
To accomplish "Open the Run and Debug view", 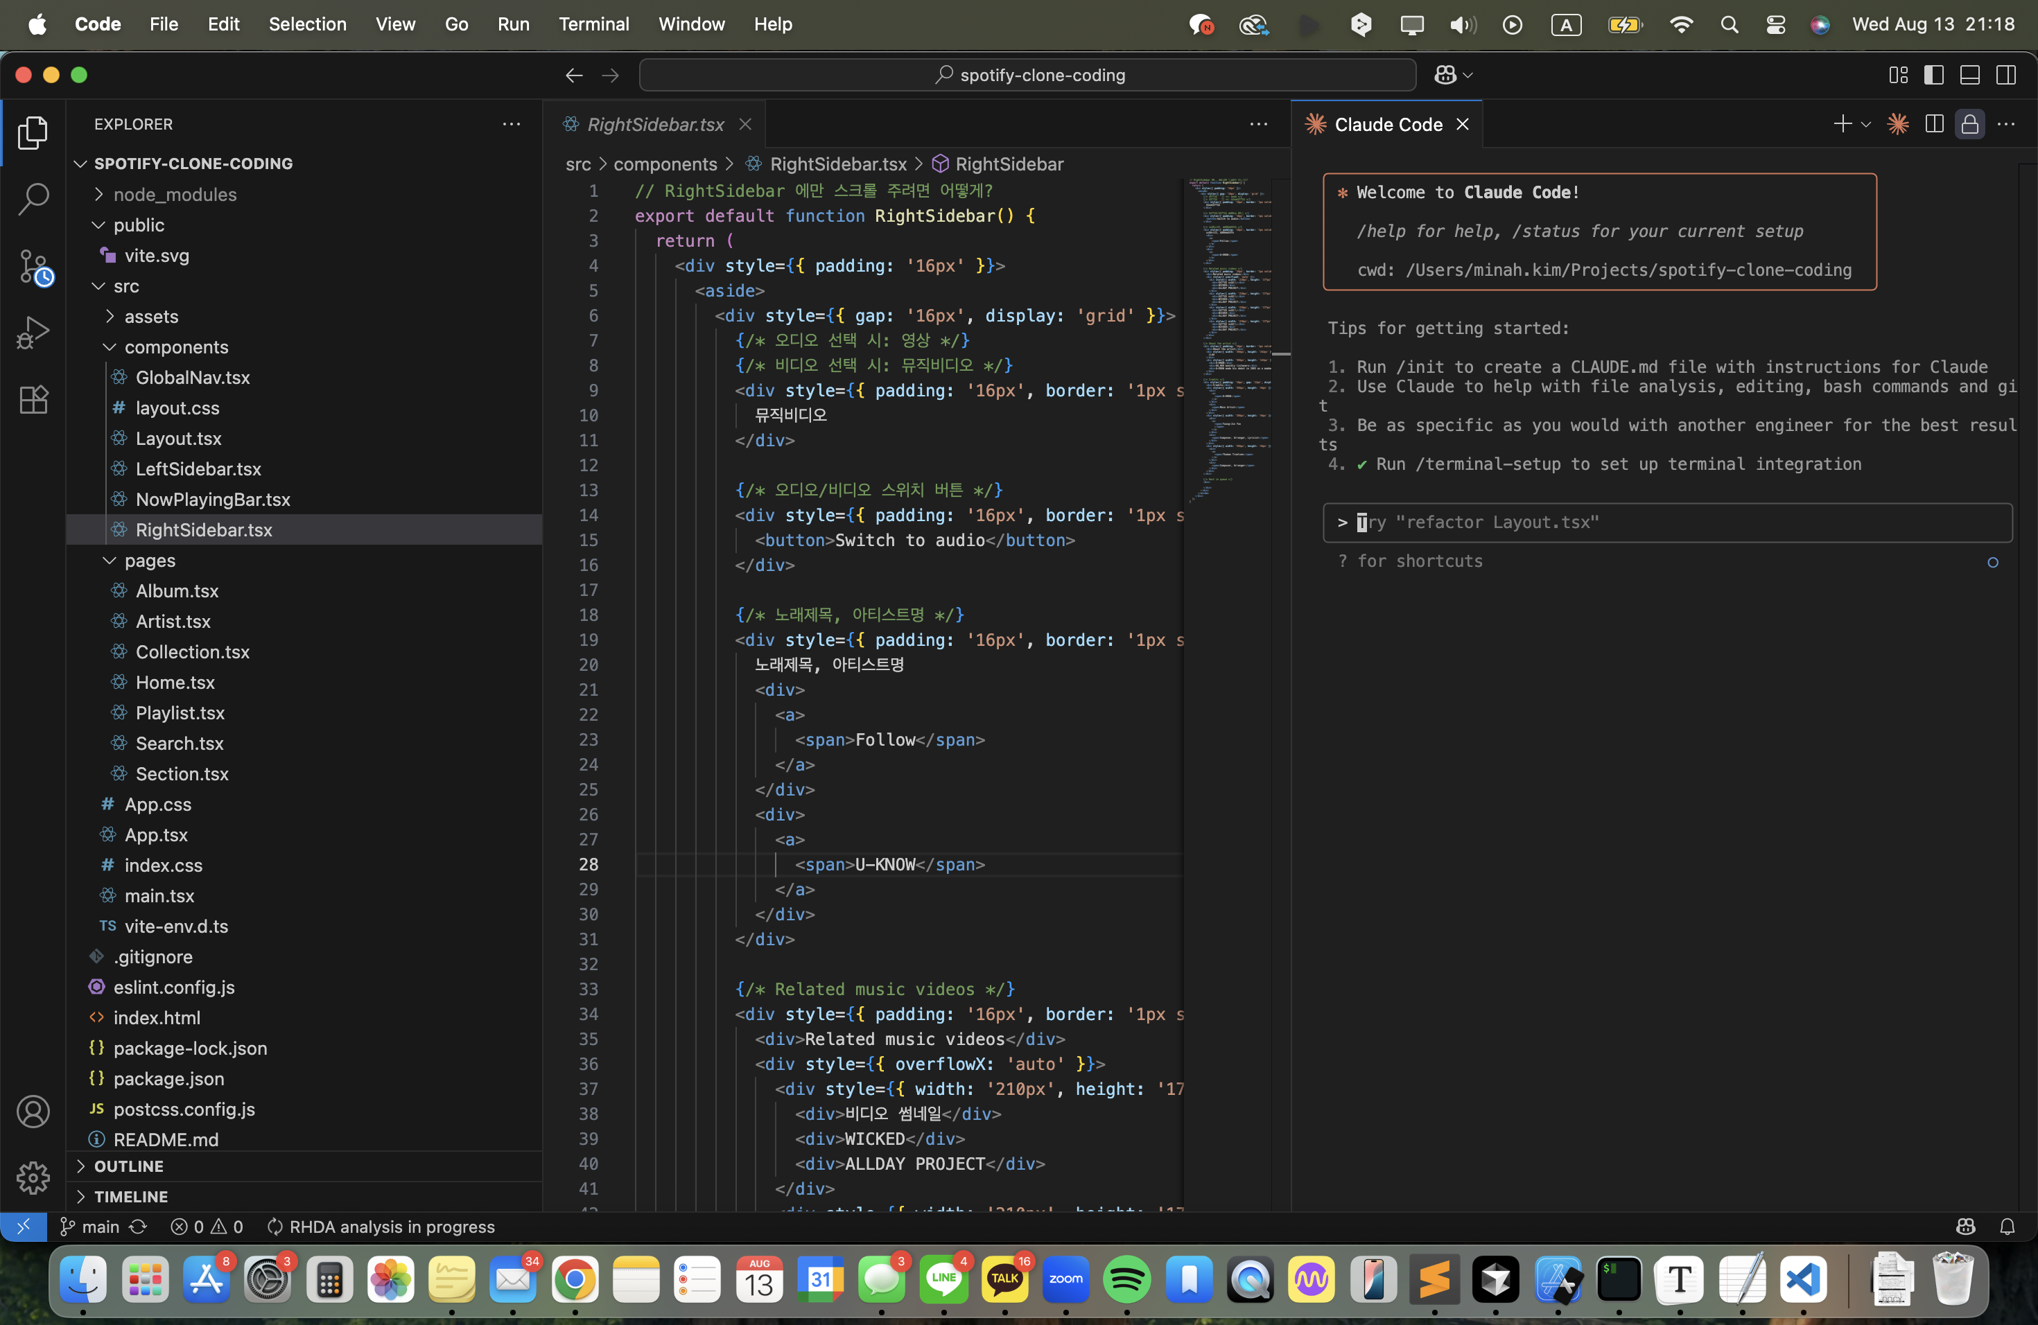I will click(x=33, y=333).
